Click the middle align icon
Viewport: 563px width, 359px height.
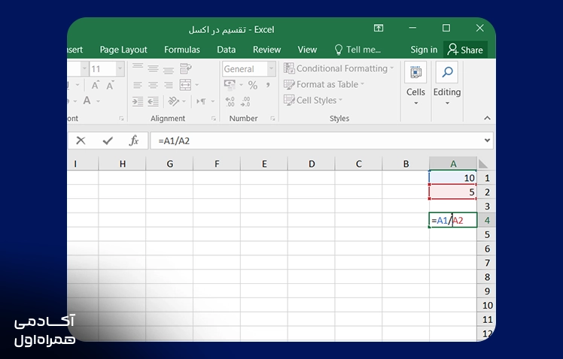coord(153,68)
